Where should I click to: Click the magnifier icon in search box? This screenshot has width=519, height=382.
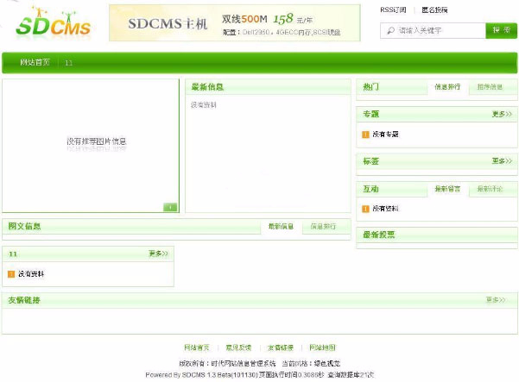point(389,30)
